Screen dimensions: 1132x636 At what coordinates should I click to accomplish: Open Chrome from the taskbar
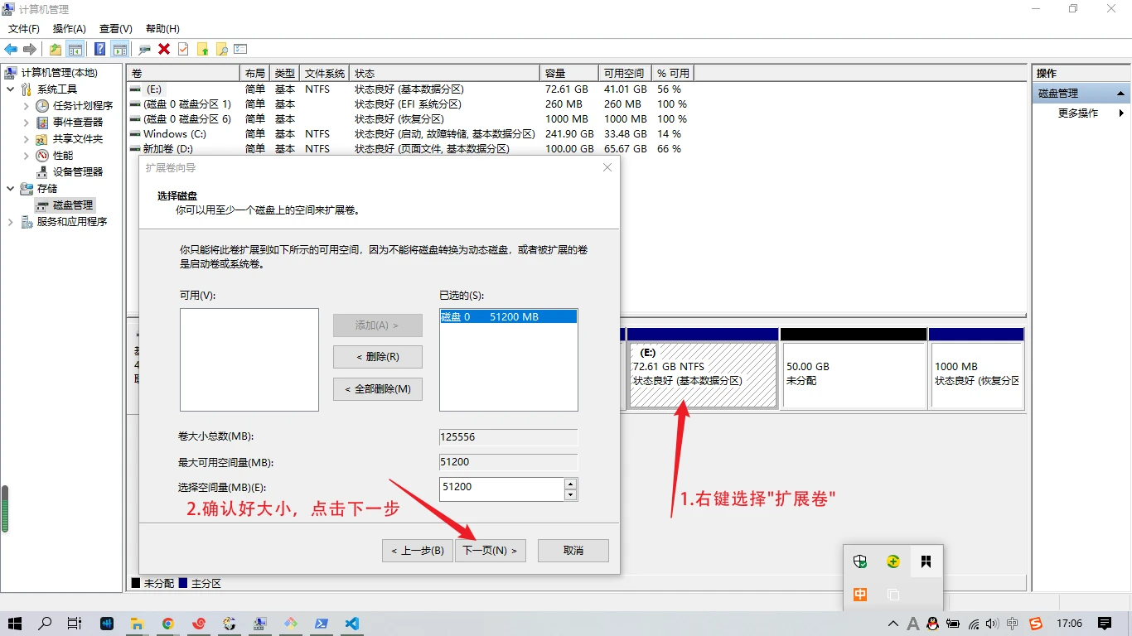pyautogui.click(x=167, y=624)
